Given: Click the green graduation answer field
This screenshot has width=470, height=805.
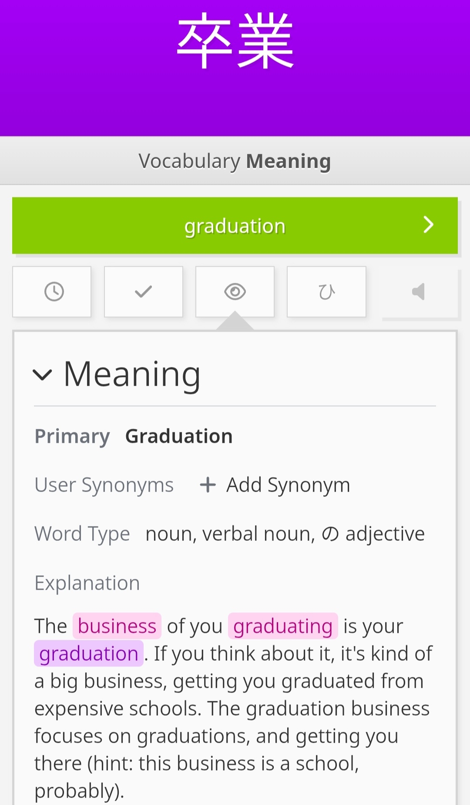Looking at the screenshot, I should click(235, 226).
